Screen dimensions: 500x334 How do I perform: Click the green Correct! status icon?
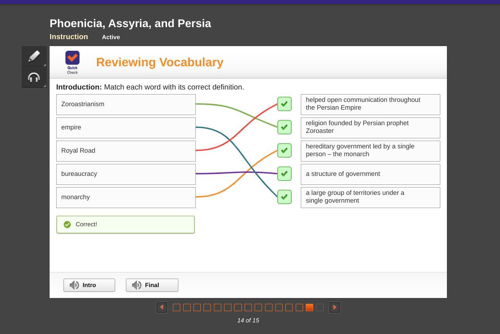67,225
